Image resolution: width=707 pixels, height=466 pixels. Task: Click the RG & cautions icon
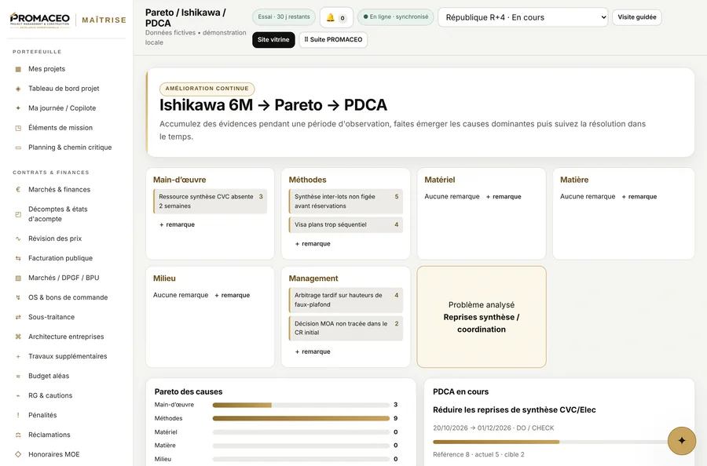click(18, 395)
